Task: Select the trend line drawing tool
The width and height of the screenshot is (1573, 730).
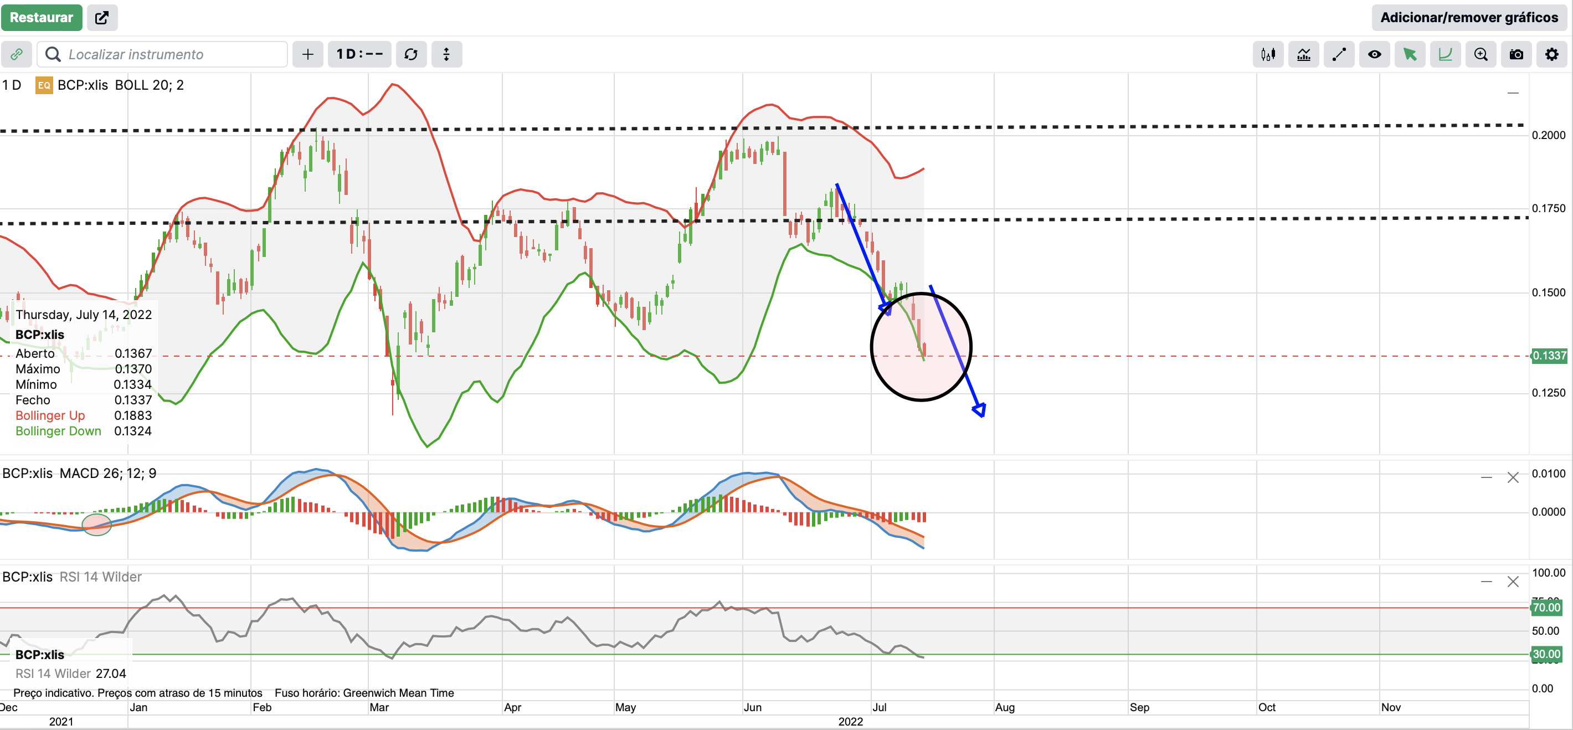Action: (1339, 54)
